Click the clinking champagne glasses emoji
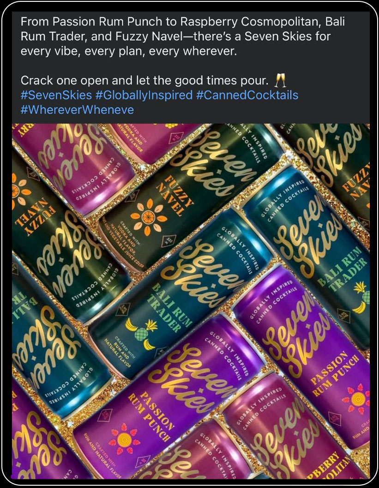379x488 pixels. tap(280, 80)
